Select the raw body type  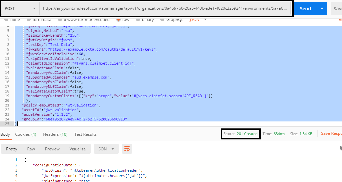click(123, 20)
